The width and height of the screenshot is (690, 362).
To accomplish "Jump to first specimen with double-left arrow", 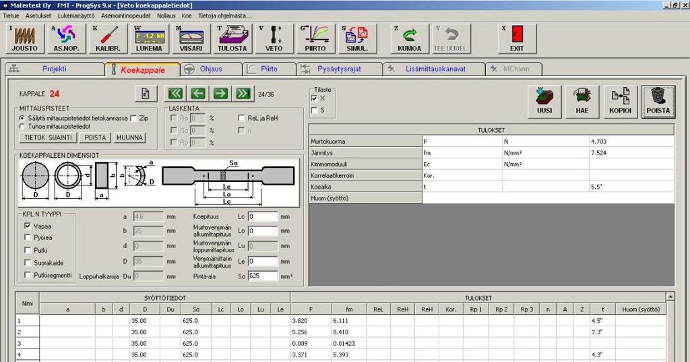I will point(175,93).
